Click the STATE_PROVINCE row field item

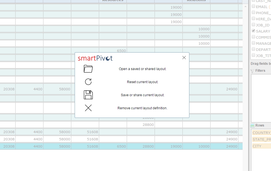[261, 140]
